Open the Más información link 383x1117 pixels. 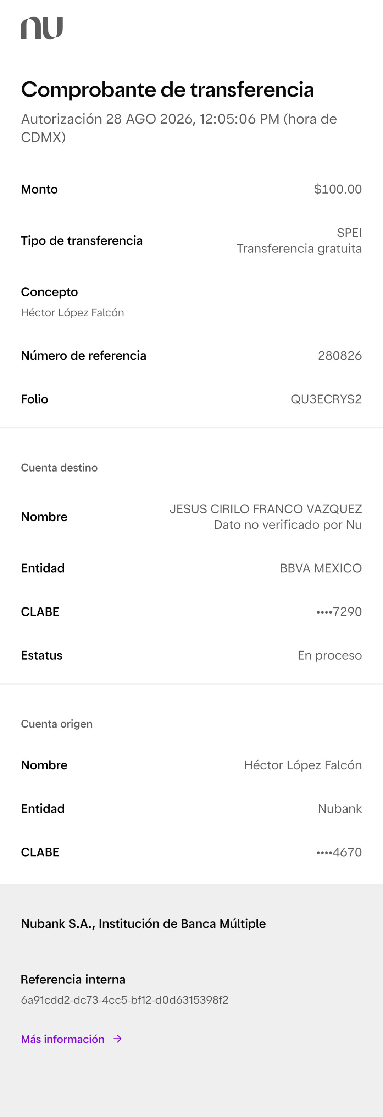coord(63,1039)
